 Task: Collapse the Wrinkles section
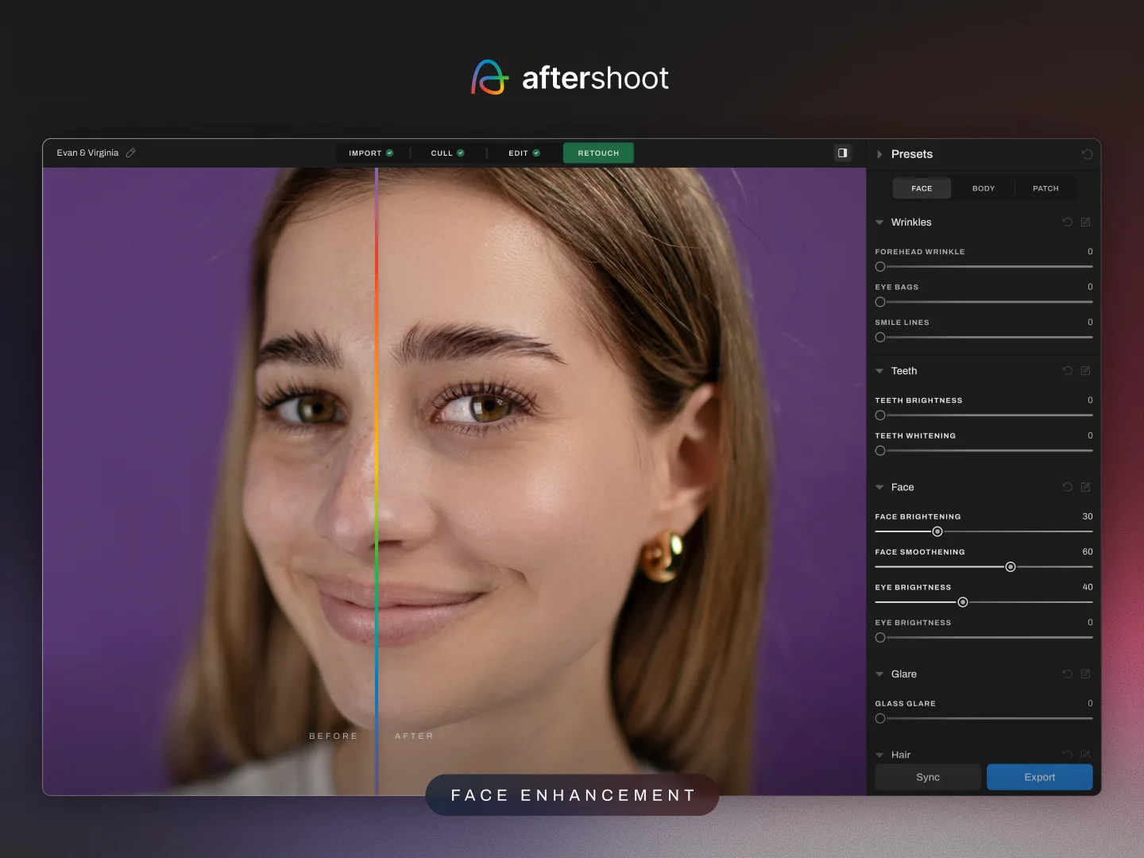click(879, 222)
